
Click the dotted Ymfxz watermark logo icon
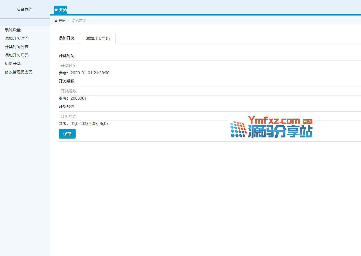[238, 129]
